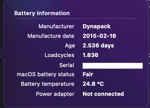Select the battery temperature 24.8 °C value
Viewport: 150px width, 108px height.
coord(93,84)
